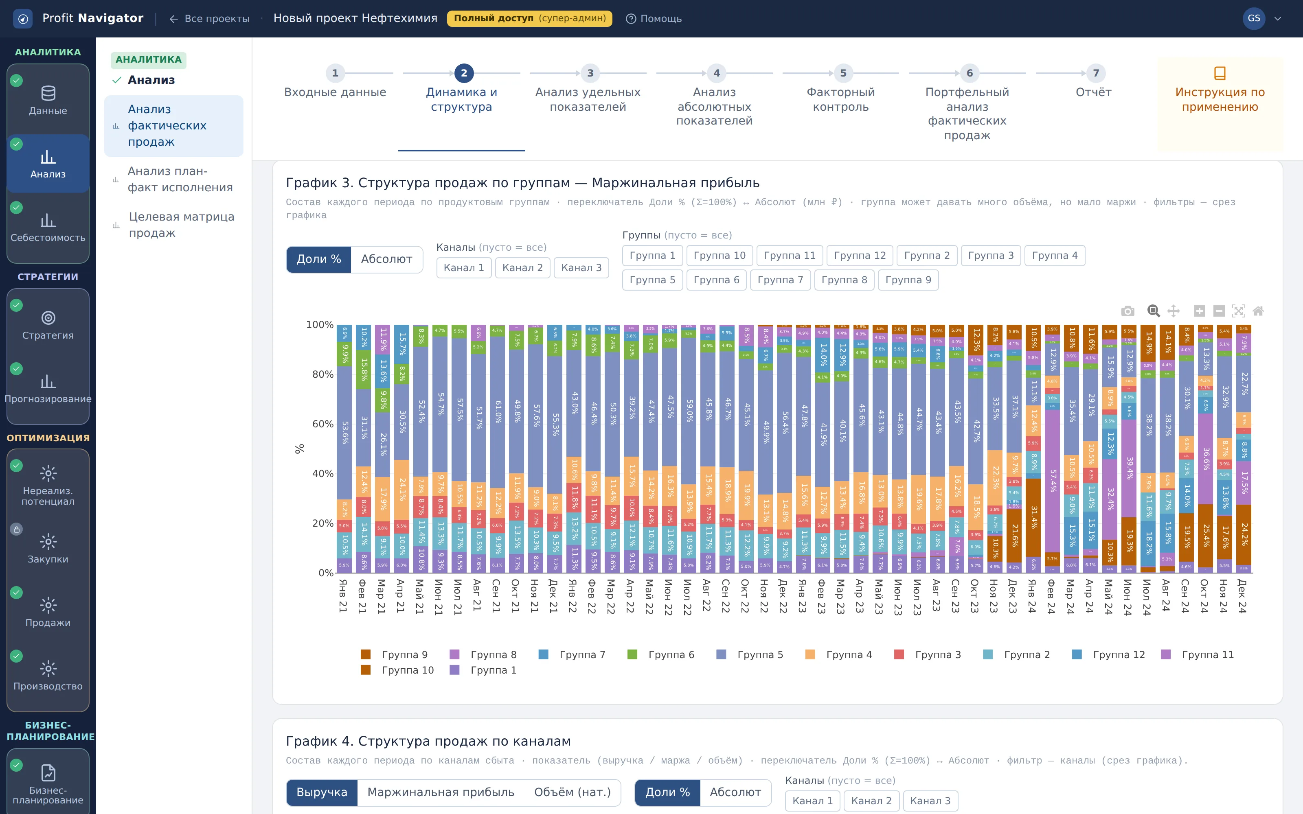Screen dimensions: 1303x814
Task: Switch График 4 to Объём (нат.)
Action: pos(573,792)
